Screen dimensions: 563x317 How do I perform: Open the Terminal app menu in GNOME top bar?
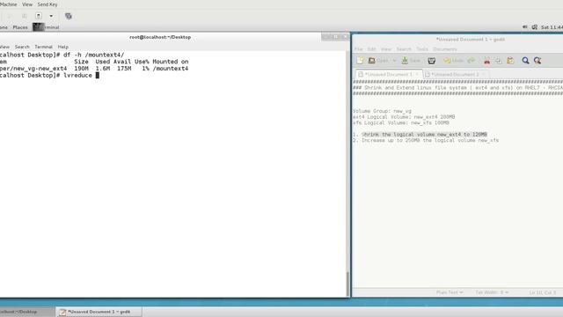pyautogui.click(x=47, y=27)
